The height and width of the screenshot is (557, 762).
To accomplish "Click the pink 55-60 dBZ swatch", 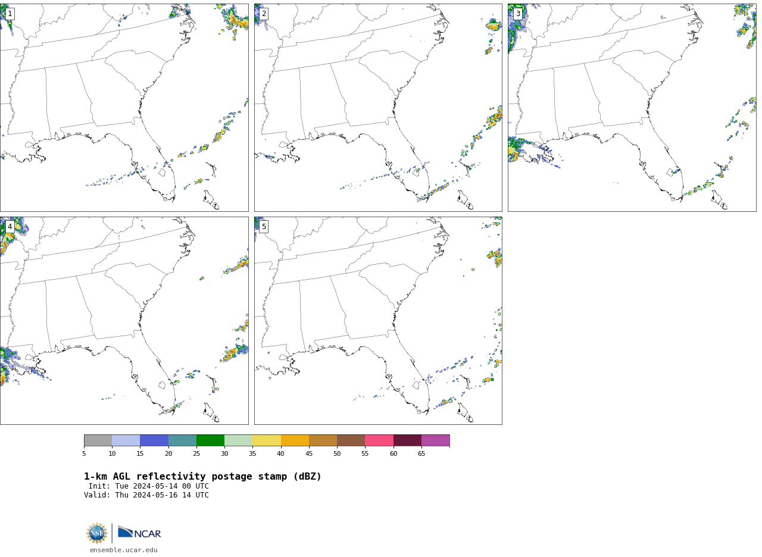I will pyautogui.click(x=379, y=440).
